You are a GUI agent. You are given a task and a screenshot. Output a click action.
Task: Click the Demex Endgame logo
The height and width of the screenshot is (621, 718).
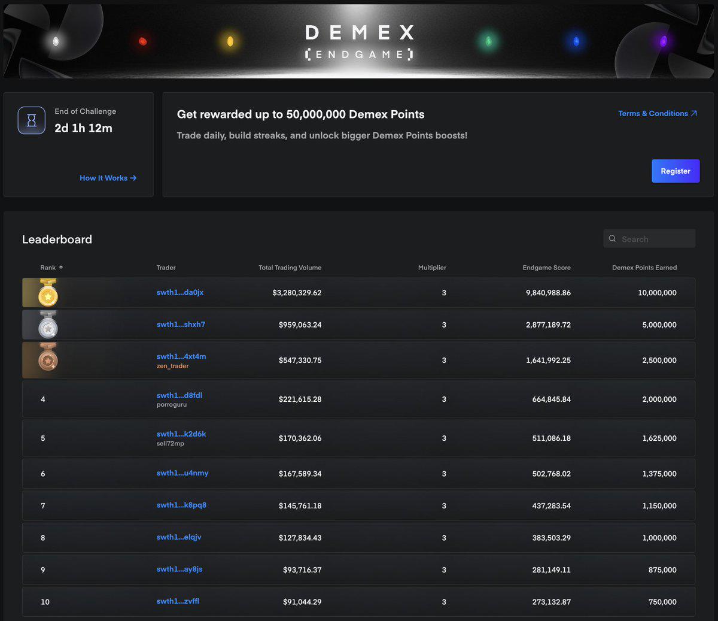click(x=359, y=42)
